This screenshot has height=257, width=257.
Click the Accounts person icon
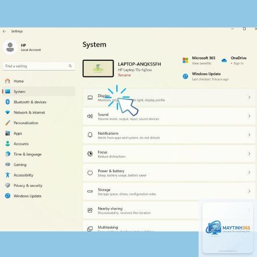pos(7,143)
